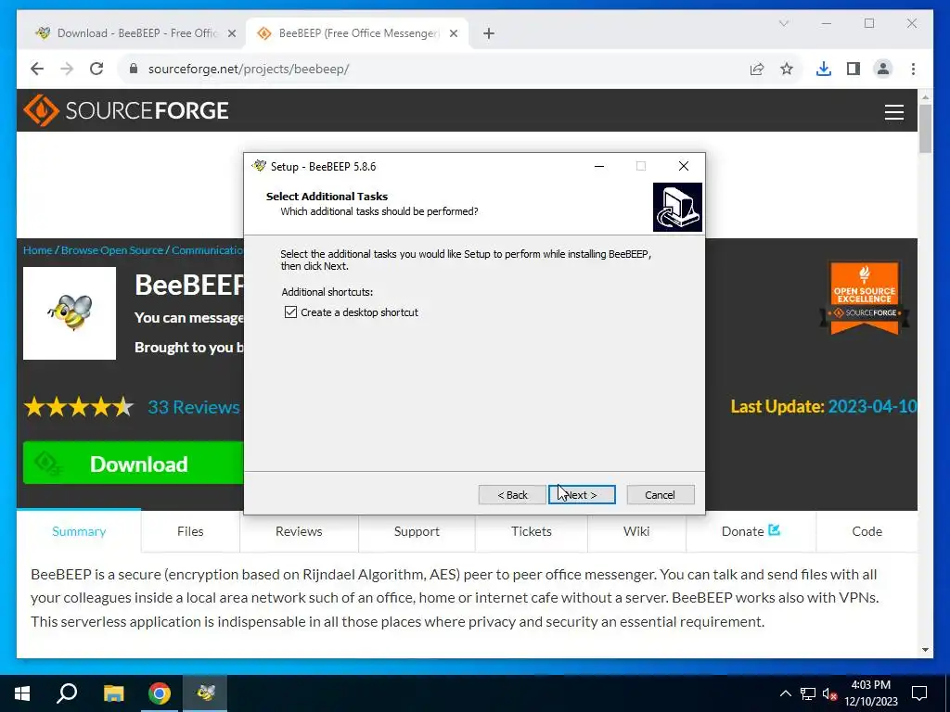Click scrollbar down arrow
This screenshot has height=712, width=950.
pyautogui.click(x=925, y=650)
